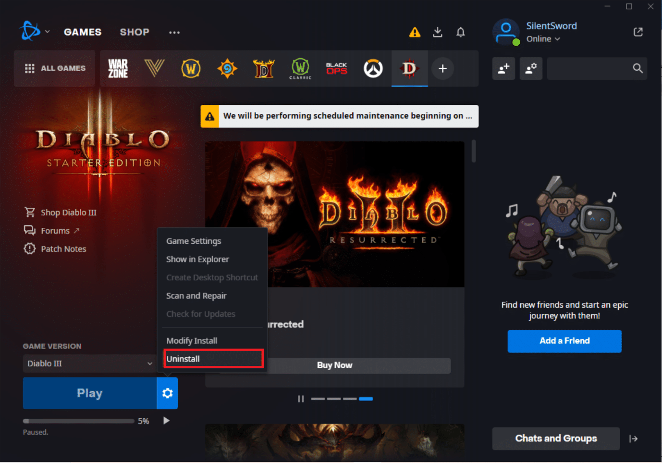
Task: Open the notifications bell
Action: 460,32
